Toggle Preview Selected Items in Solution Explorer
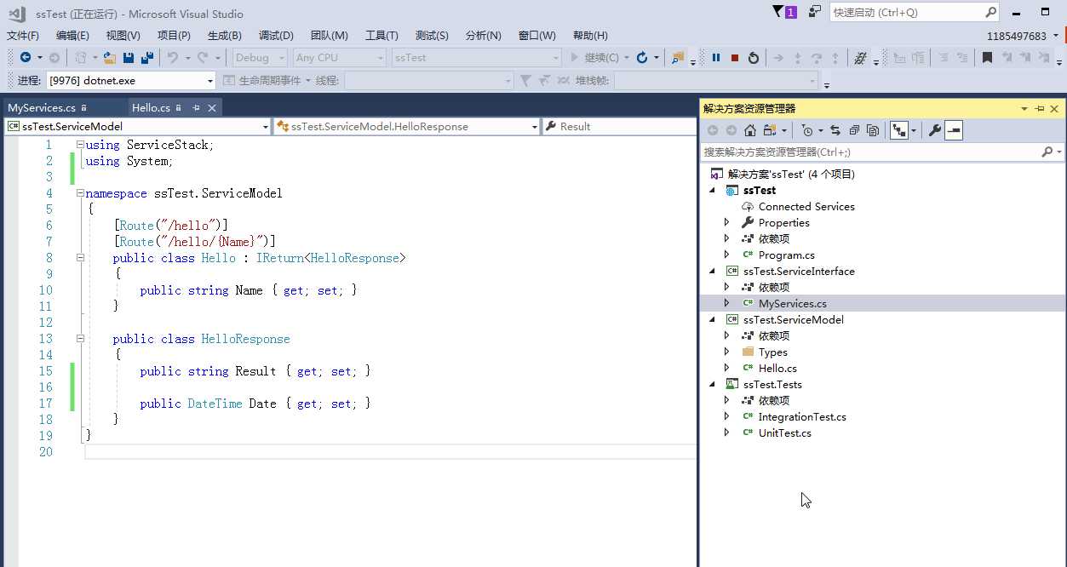Screen dimensions: 1067x567 [954, 130]
